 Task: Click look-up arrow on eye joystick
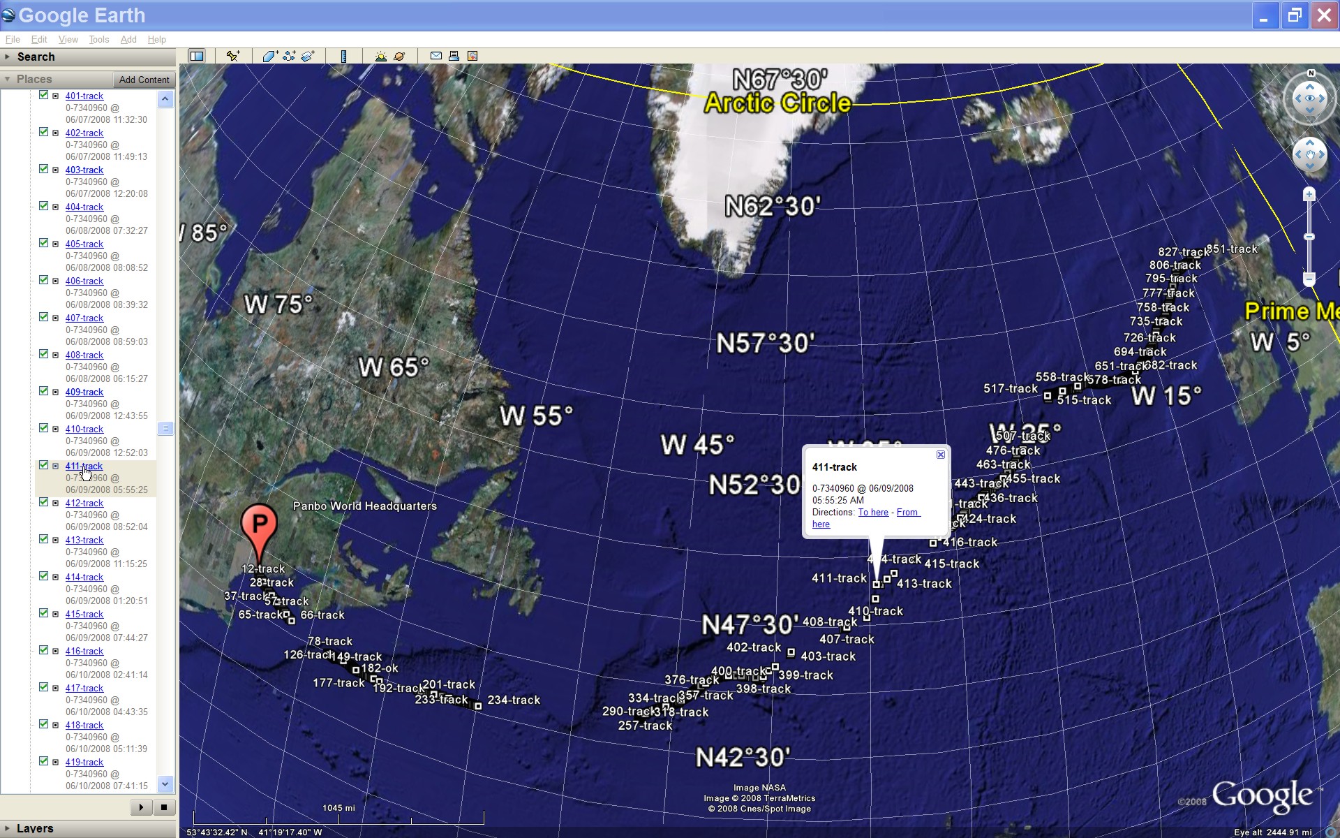tap(1310, 87)
